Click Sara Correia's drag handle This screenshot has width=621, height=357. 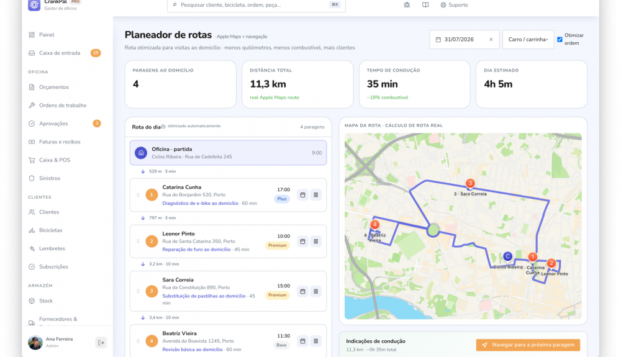pos(138,291)
